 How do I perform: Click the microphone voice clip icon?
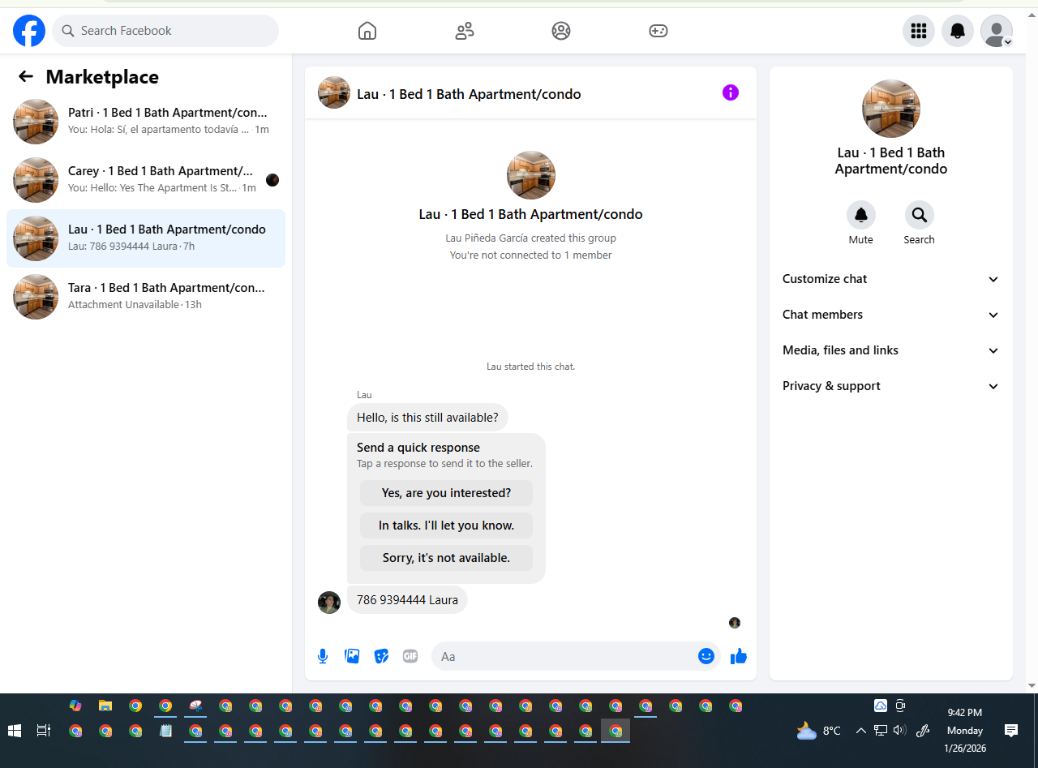(x=323, y=656)
